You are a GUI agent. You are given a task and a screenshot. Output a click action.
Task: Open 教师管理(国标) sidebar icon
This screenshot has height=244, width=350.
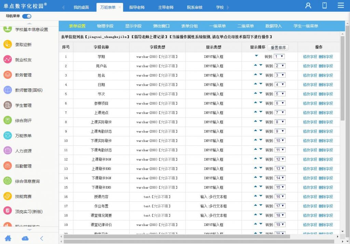pyautogui.click(x=8, y=90)
